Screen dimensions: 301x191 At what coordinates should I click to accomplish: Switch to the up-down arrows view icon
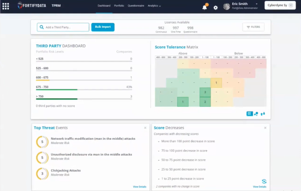point(263,114)
